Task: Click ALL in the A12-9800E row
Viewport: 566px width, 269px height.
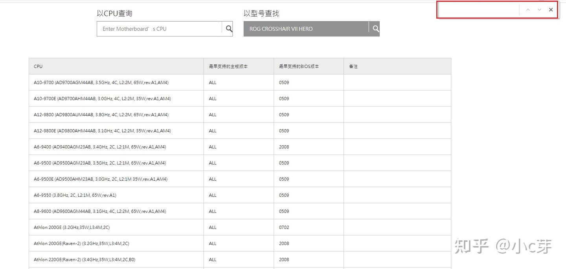Action: tap(213, 131)
